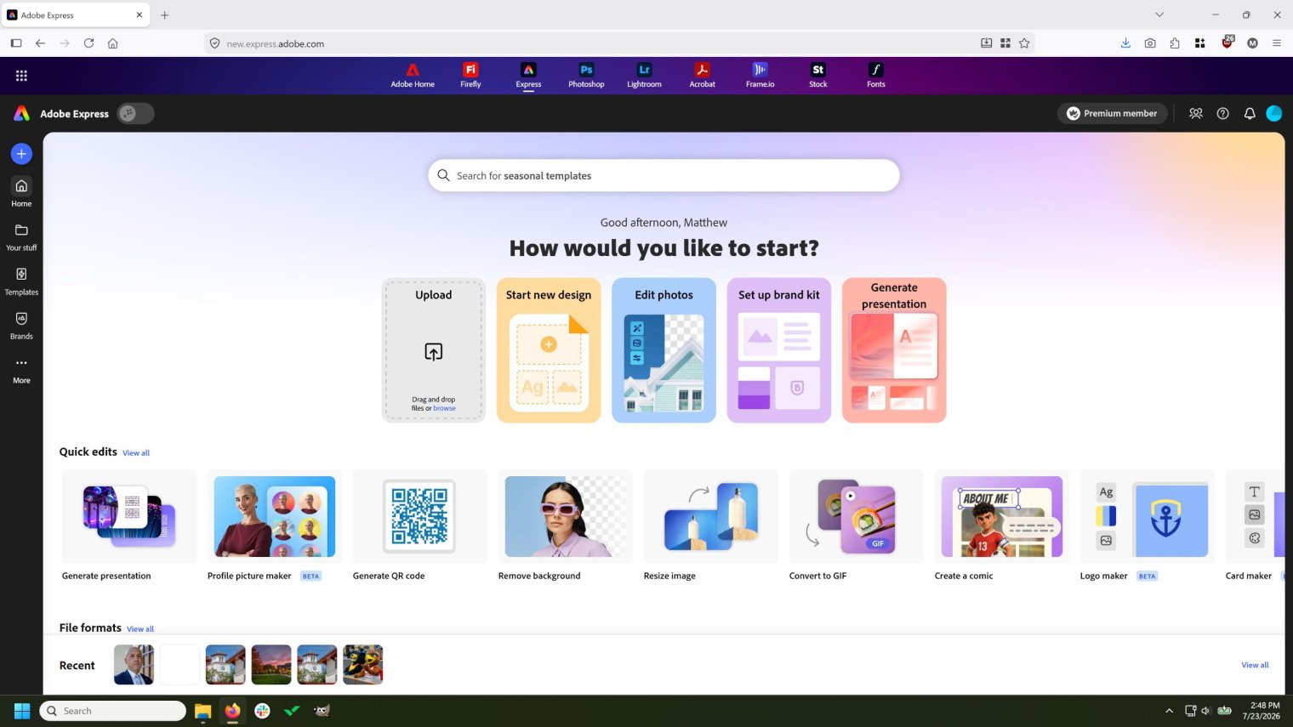Open the notifications bell

pos(1250,113)
